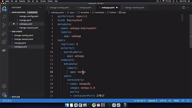192x108 pixels.
Task: Open the Docker view
Action: coord(4,50)
